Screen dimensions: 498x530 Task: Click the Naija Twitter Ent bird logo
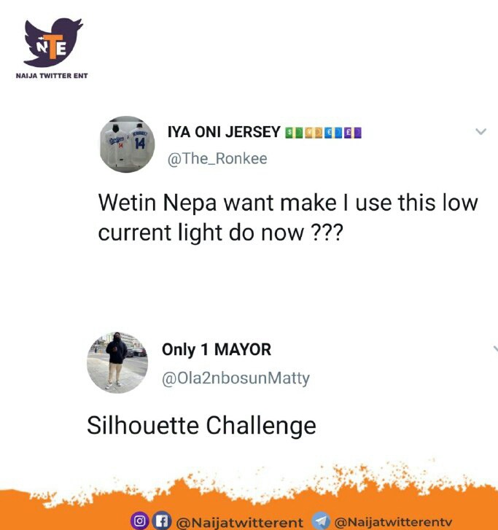coord(52,42)
